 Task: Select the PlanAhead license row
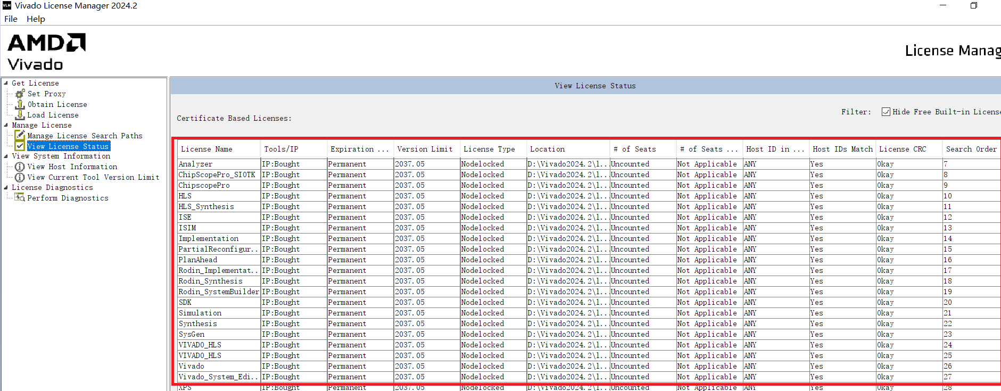point(589,260)
